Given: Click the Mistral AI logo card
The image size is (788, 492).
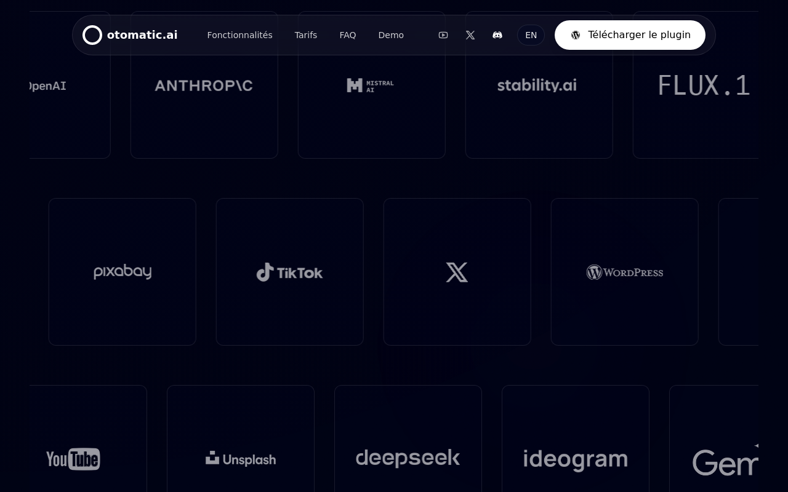Looking at the screenshot, I should 371,85.
